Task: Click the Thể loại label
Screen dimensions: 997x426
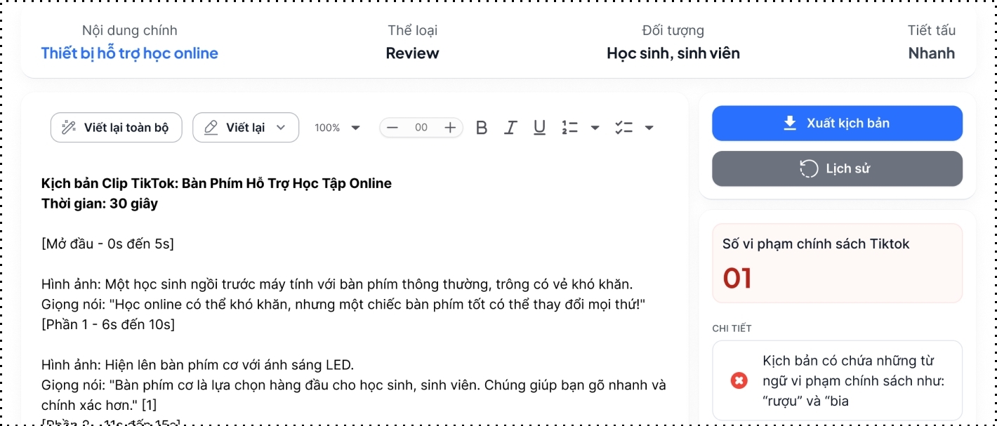Action: (412, 30)
